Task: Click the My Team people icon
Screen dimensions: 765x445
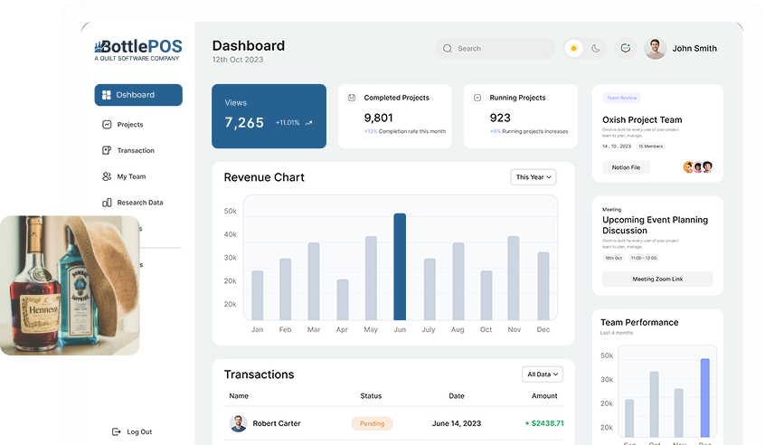Action: (x=107, y=177)
